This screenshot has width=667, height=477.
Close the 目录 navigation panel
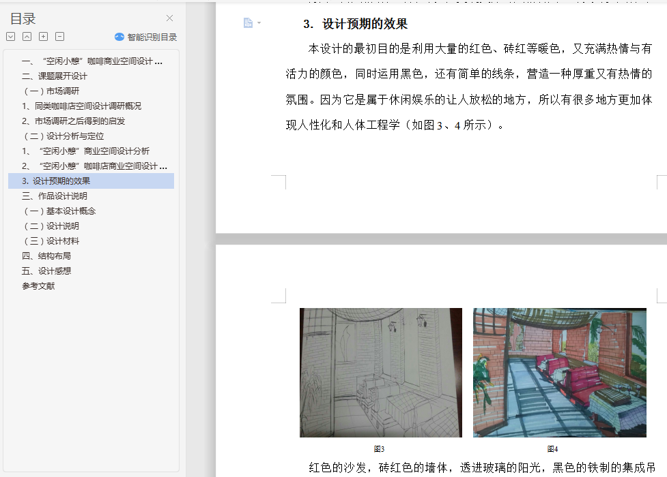point(170,18)
